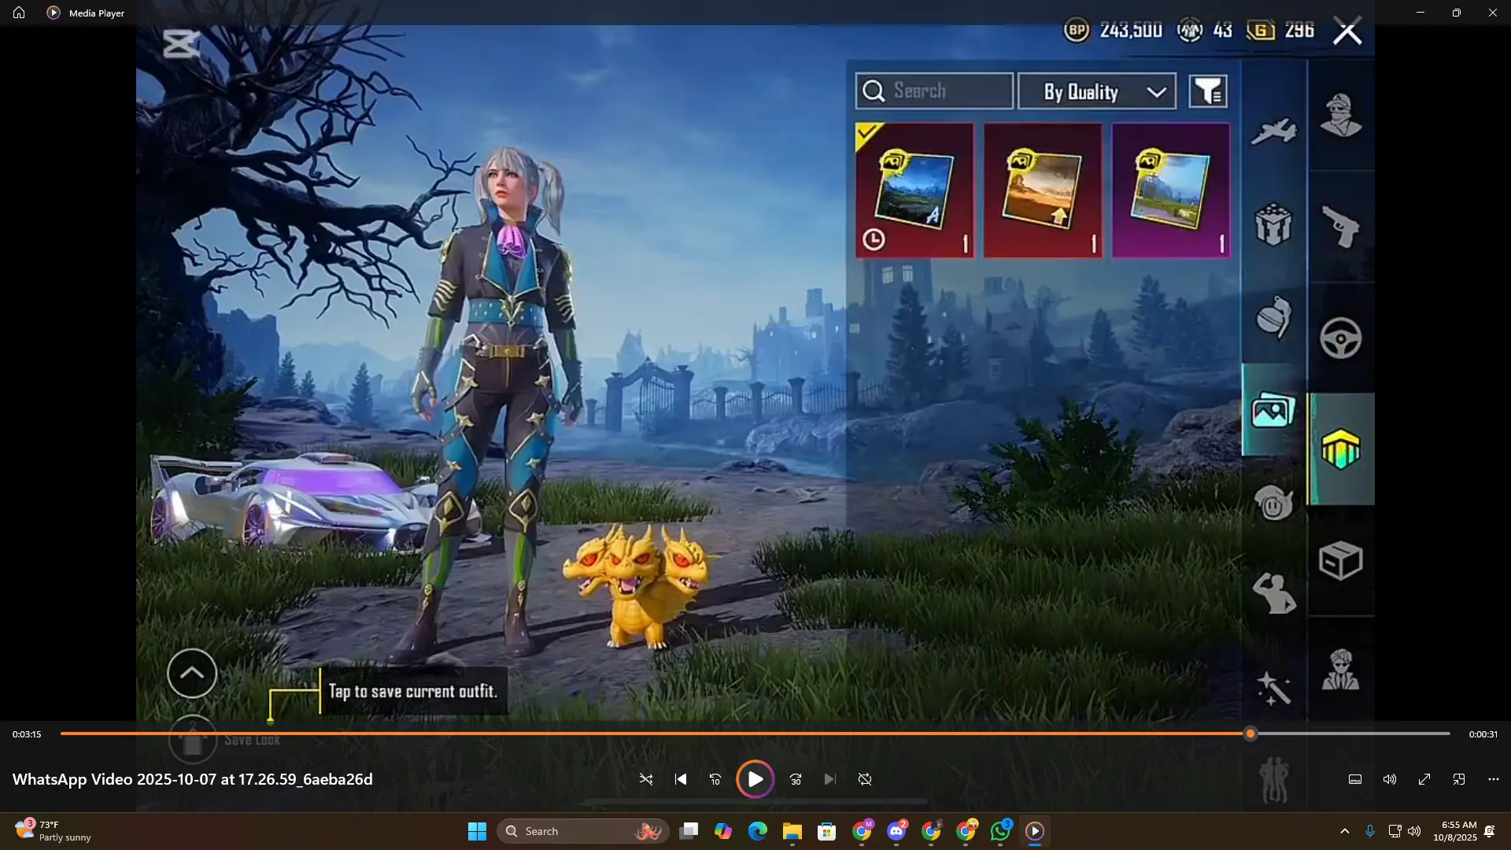The width and height of the screenshot is (1511, 850).
Task: Open subtitles and captions menu
Action: (x=1355, y=779)
